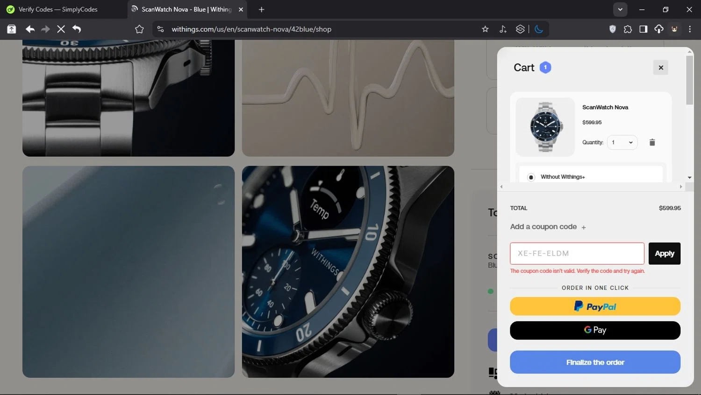Stop loading the page with X icon

[x=61, y=29]
